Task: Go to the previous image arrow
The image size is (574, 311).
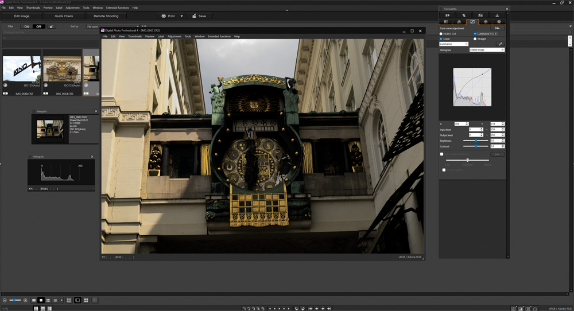Action: pyautogui.click(x=317, y=309)
